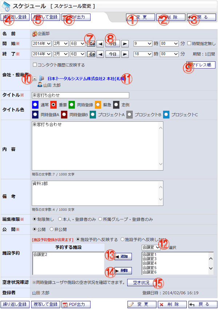The image size is (218, 309).
Task: Choose light blue プロジェクトC title color
Action: click(166, 114)
